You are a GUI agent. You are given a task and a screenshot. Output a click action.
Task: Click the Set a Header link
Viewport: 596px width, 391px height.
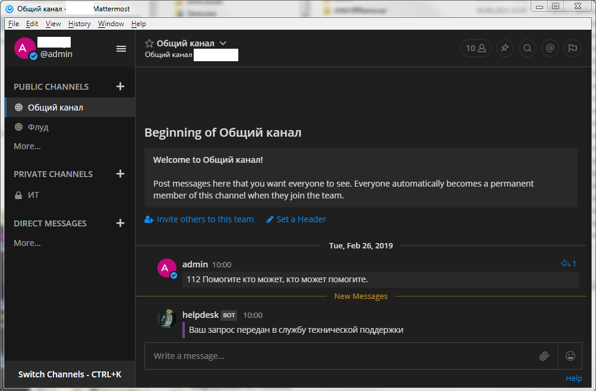pos(301,219)
